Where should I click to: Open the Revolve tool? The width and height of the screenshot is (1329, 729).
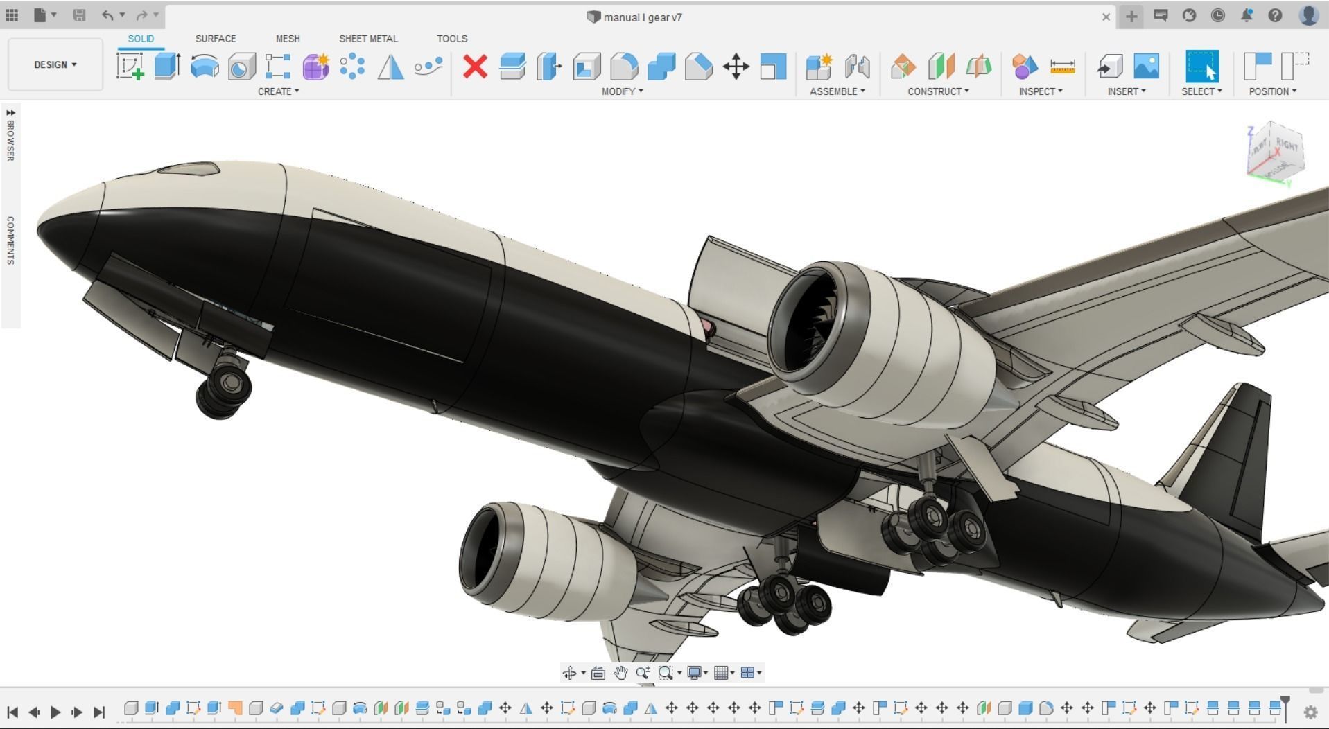pos(204,66)
